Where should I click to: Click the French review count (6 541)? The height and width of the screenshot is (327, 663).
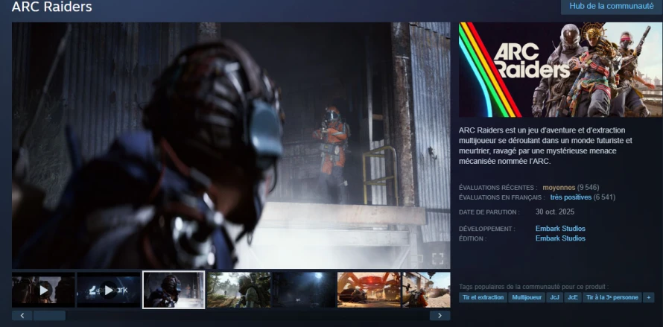(605, 197)
